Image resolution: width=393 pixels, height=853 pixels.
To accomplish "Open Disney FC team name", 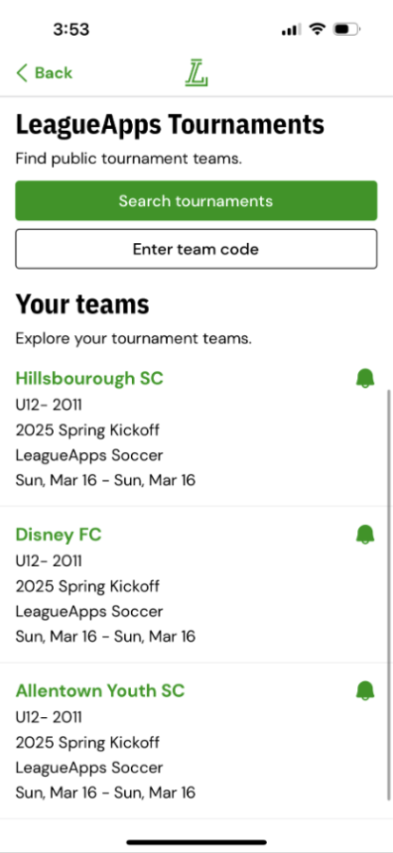I will 59,535.
